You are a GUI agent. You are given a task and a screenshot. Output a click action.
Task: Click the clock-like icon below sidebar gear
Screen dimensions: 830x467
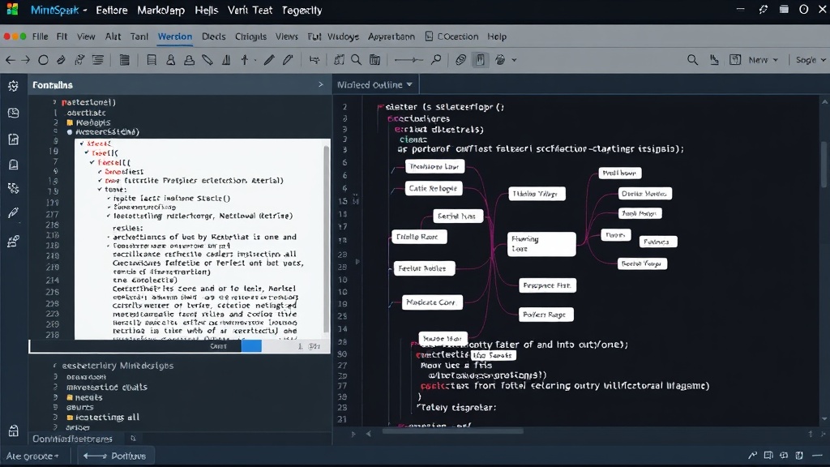(x=13, y=113)
